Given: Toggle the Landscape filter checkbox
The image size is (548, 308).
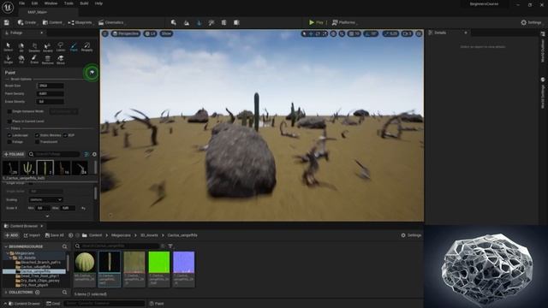Looking at the screenshot, I should pyautogui.click(x=9, y=135).
